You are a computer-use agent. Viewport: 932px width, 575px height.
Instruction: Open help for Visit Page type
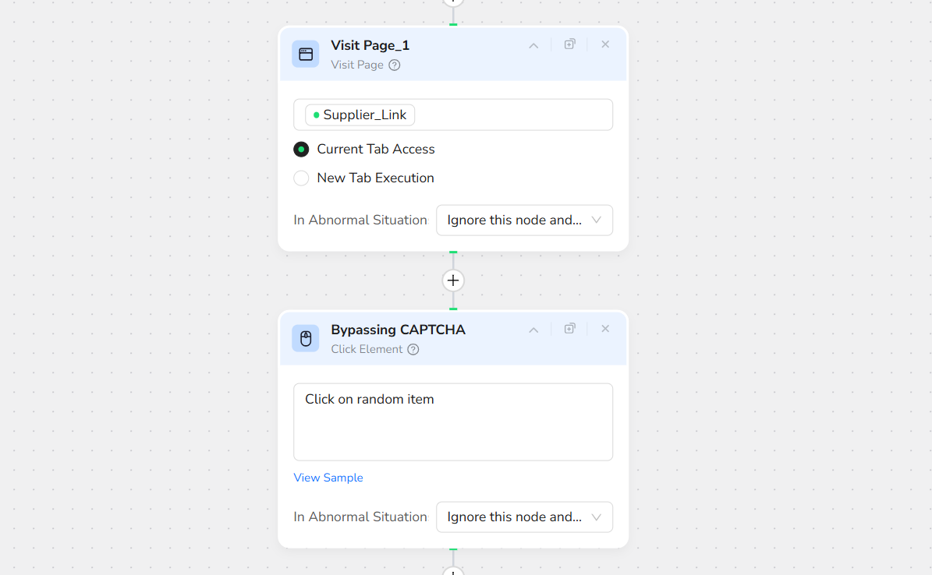395,65
